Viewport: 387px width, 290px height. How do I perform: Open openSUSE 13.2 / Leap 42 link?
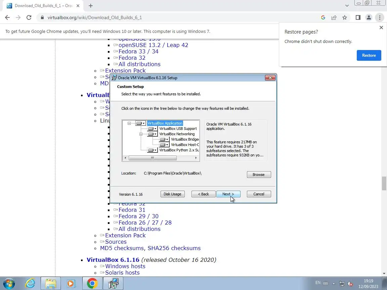153,45
